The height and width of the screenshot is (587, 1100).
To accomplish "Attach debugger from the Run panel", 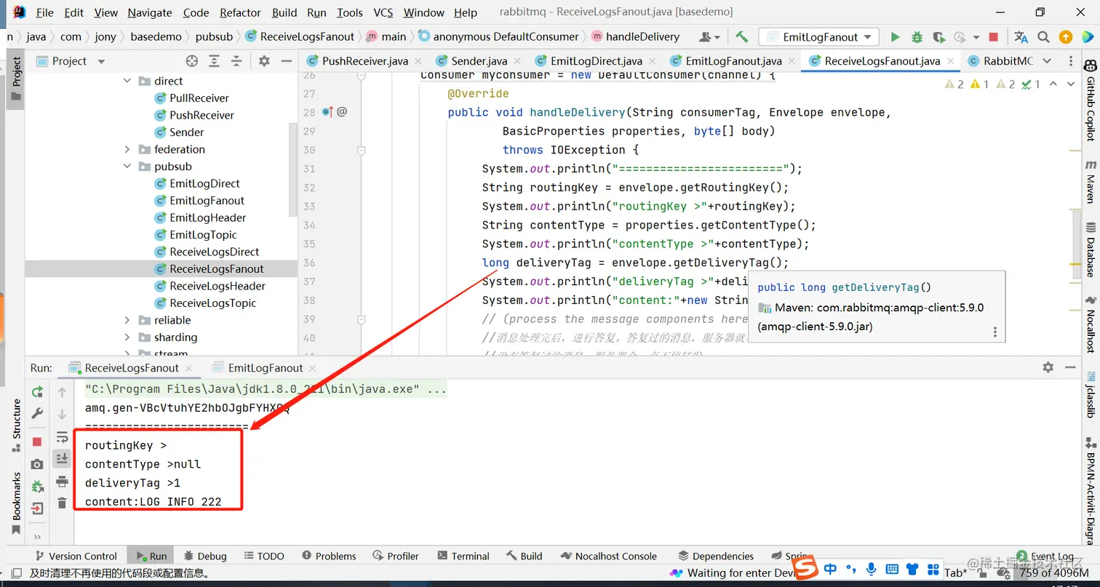I will pyautogui.click(x=37, y=486).
